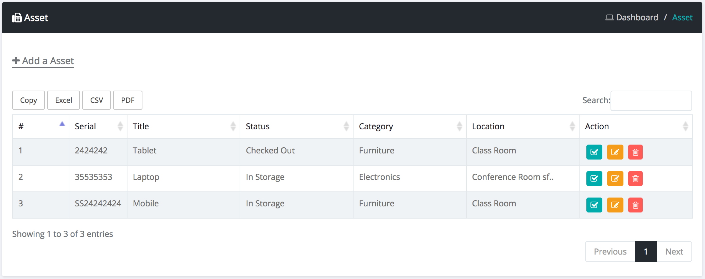Open edit for the Mobile asset
Image resolution: width=705 pixels, height=279 pixels.
[615, 205]
